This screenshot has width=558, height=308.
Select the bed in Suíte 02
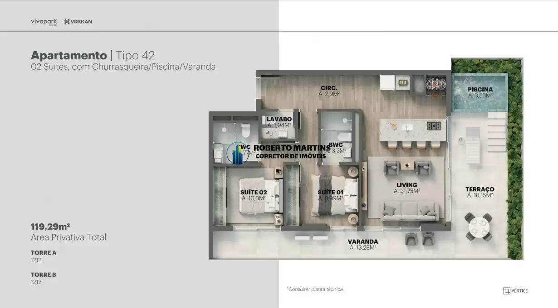259,196
